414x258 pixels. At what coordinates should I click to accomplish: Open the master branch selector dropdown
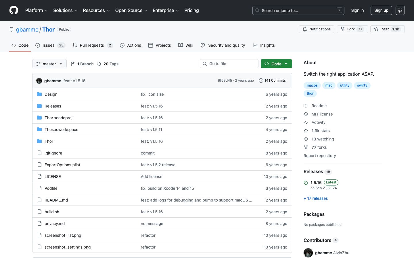49,64
